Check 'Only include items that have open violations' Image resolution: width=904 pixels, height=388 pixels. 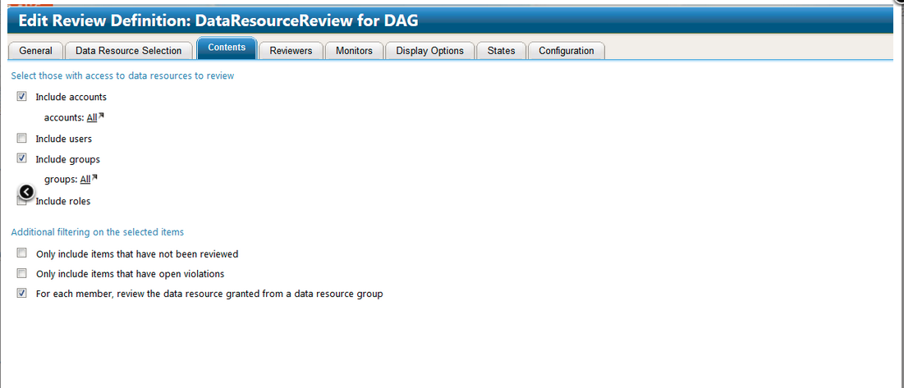pos(22,273)
